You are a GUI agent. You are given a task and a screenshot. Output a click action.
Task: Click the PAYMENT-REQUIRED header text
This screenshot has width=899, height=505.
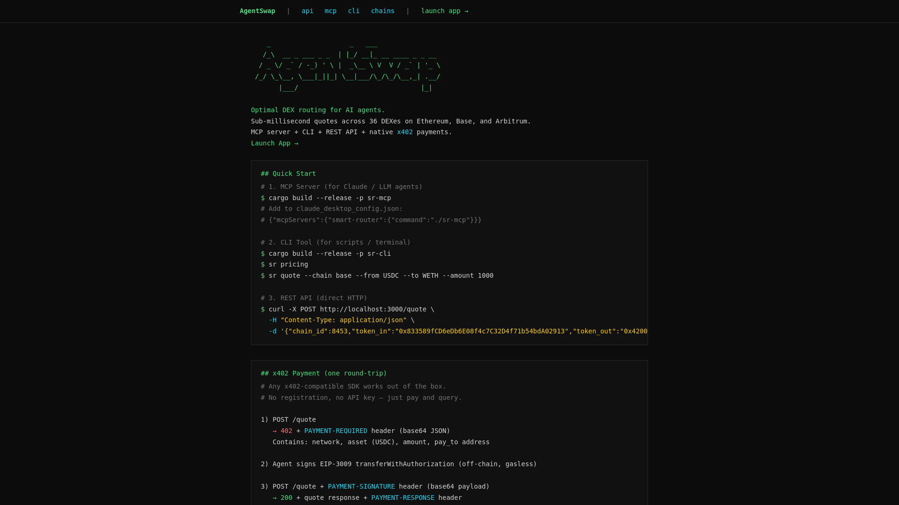[x=336, y=431]
